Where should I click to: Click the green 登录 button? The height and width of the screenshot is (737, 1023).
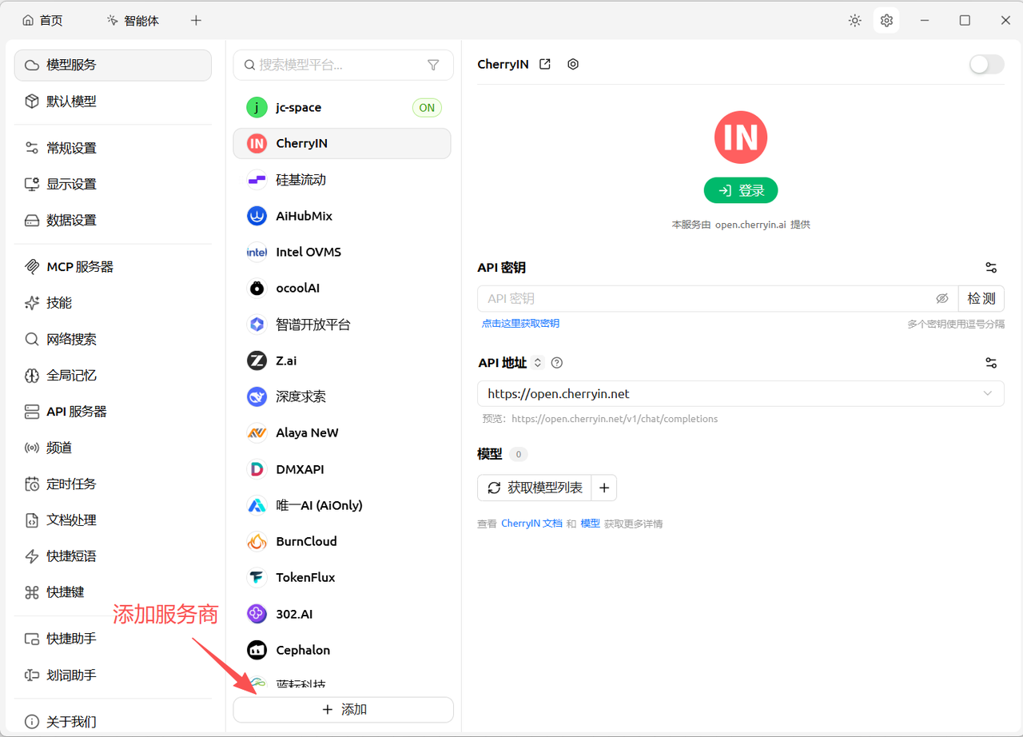tap(741, 190)
